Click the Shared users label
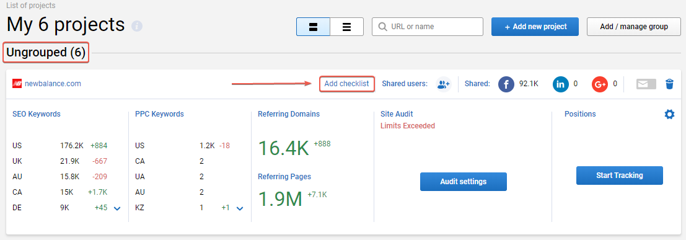Screen dimensions: 686x240 pyautogui.click(x=405, y=84)
